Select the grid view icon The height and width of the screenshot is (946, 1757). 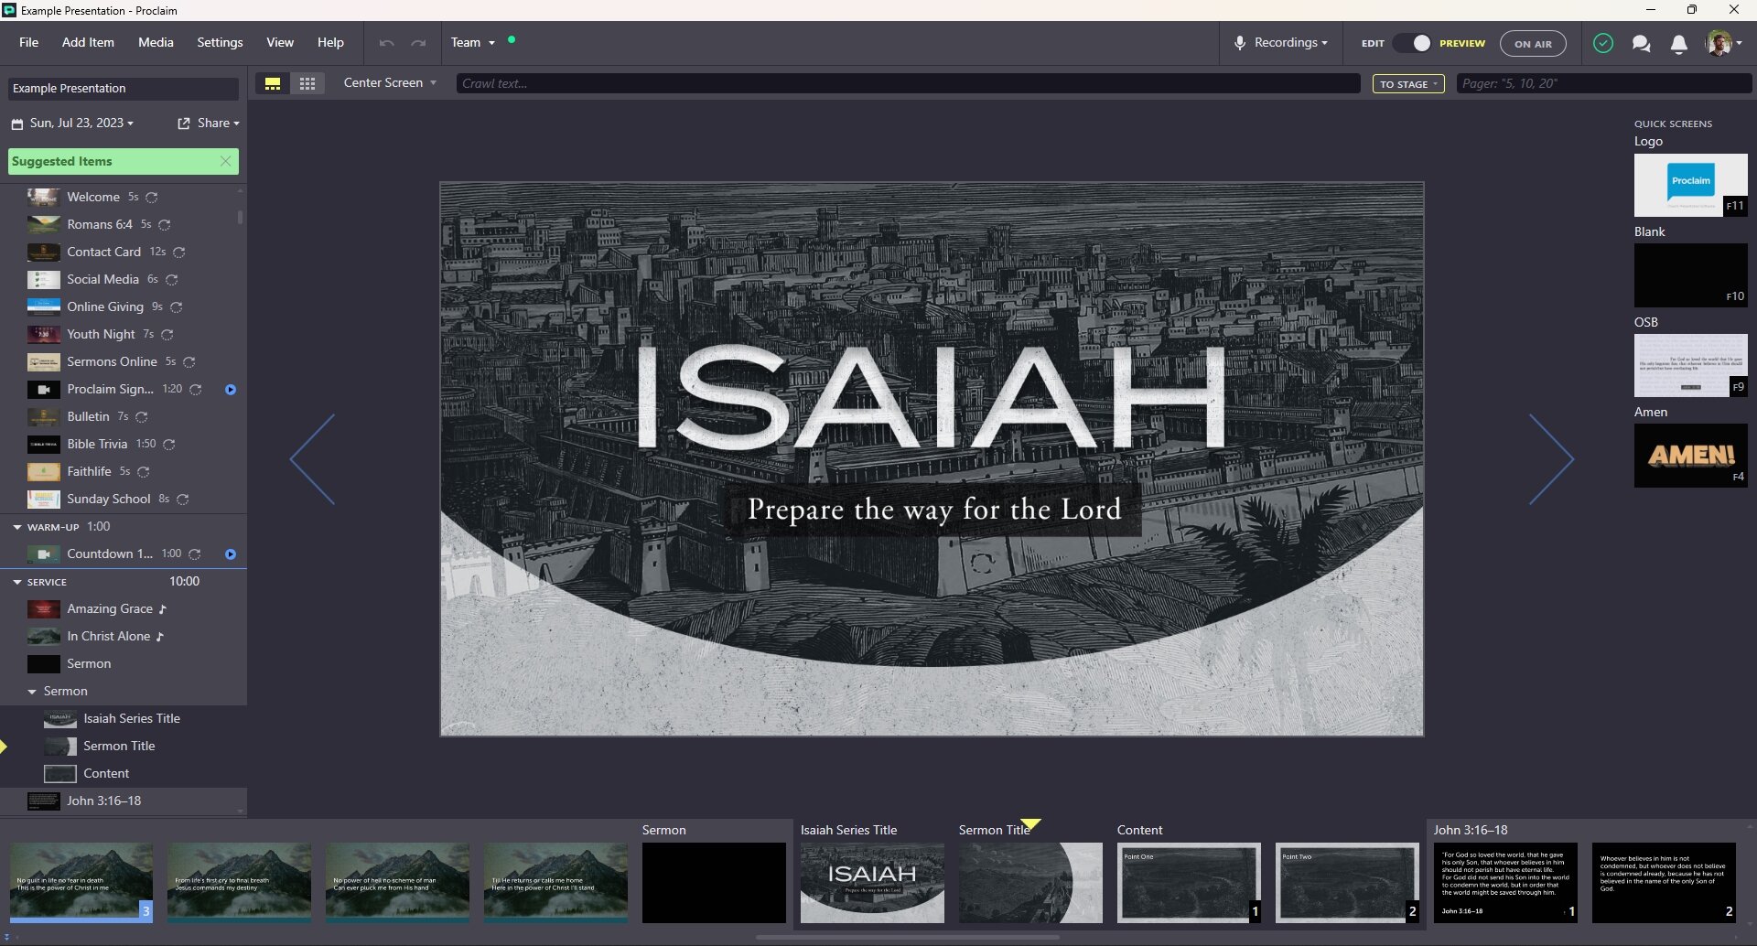point(307,82)
